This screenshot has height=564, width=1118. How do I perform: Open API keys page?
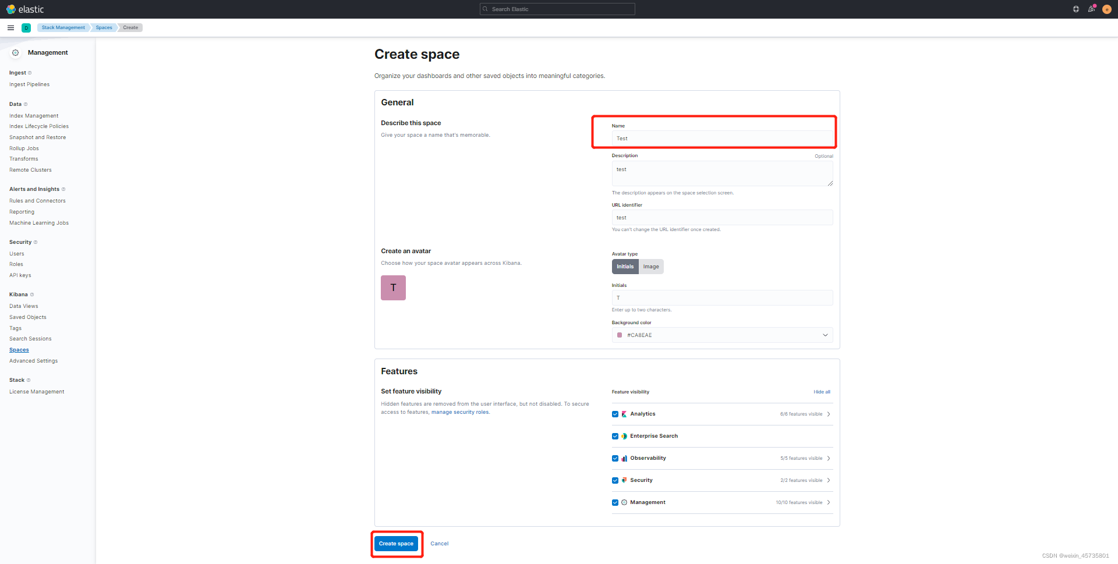click(20, 275)
